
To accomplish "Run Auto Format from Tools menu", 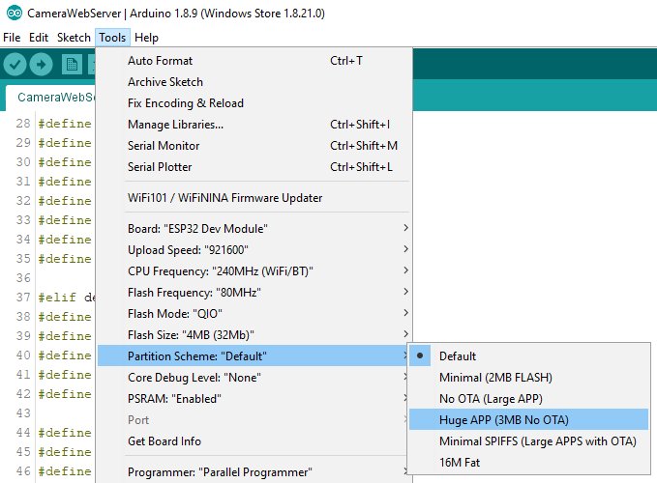I will [x=160, y=61].
